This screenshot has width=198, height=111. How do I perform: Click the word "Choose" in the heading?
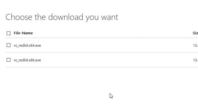point(19,17)
